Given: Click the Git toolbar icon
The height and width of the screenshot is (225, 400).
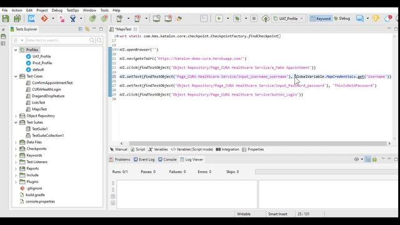Looking at the screenshot, I should 44,18.
